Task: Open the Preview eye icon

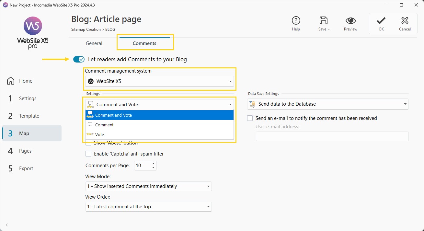Action: point(350,21)
